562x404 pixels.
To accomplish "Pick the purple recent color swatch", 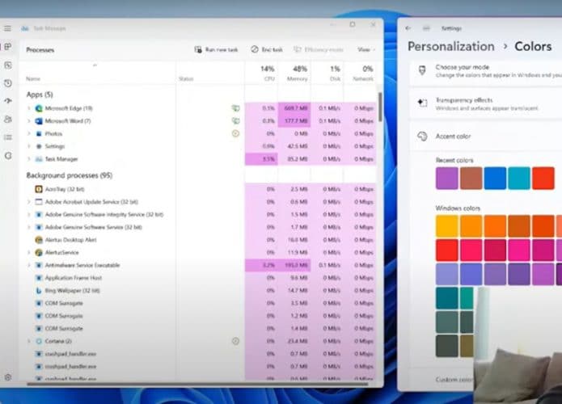I will (x=446, y=178).
